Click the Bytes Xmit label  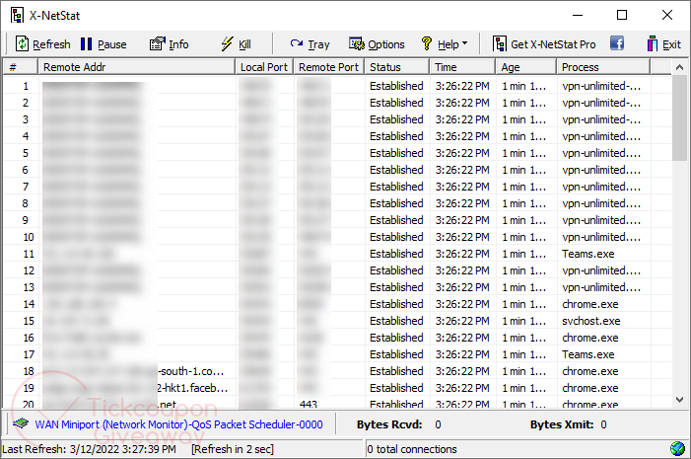(x=562, y=424)
